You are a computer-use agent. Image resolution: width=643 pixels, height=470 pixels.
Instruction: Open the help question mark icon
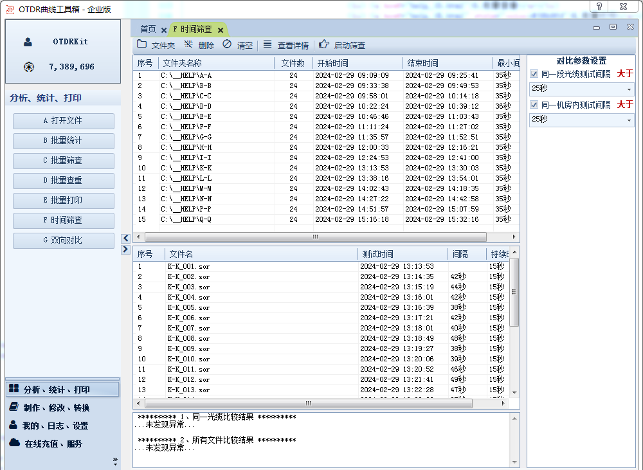coord(599,6)
